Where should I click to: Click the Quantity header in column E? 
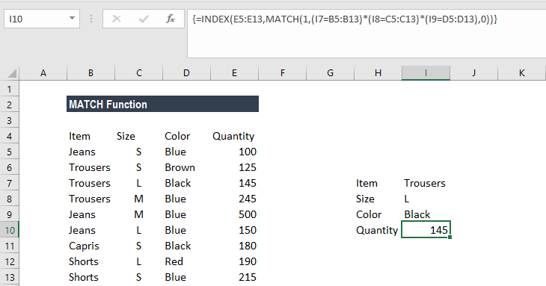tap(233, 136)
